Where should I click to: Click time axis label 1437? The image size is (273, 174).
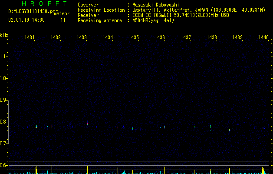pyautogui.click(x=186, y=37)
